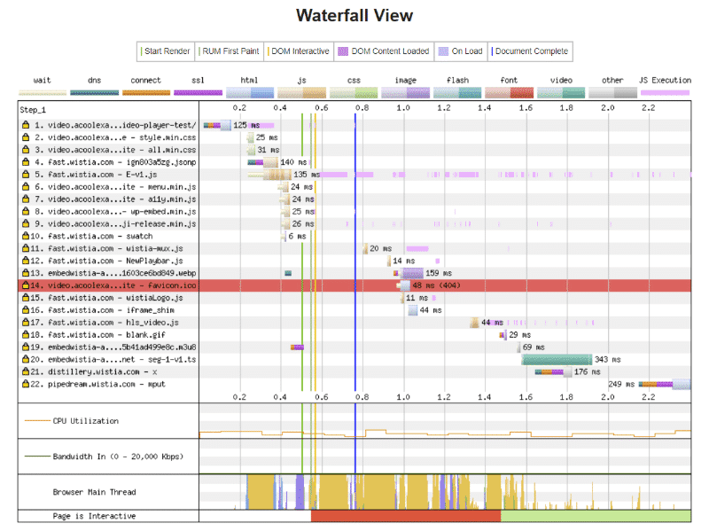
Task: Click the connect color key swatch
Action: click(146, 93)
